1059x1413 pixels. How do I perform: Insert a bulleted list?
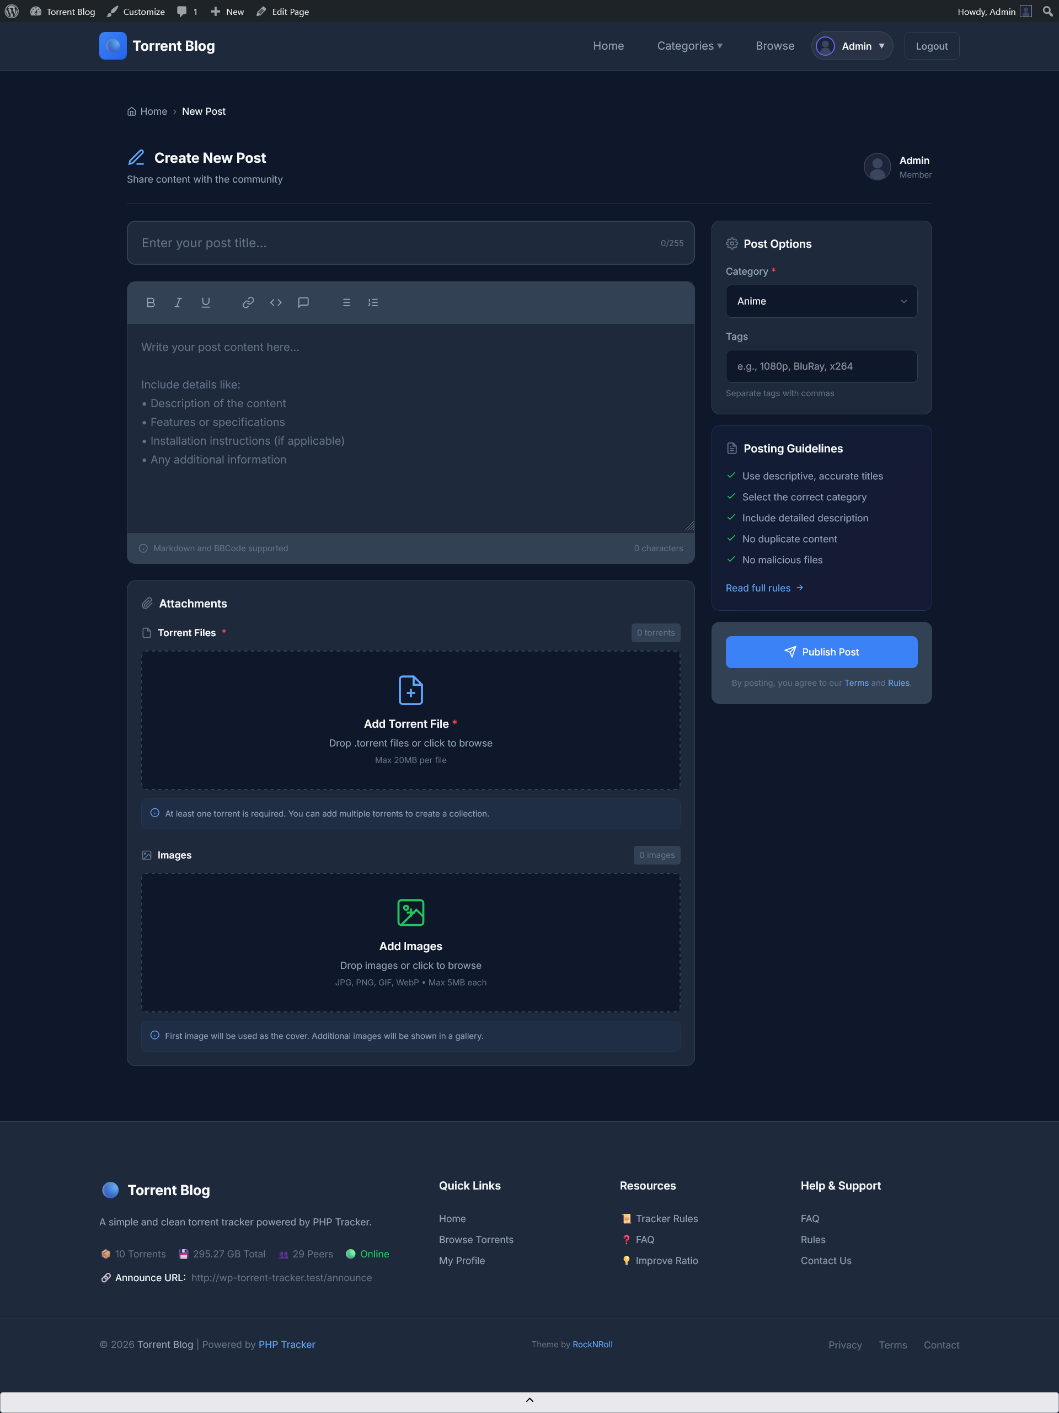tap(346, 302)
